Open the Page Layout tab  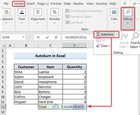[x=43, y=4]
